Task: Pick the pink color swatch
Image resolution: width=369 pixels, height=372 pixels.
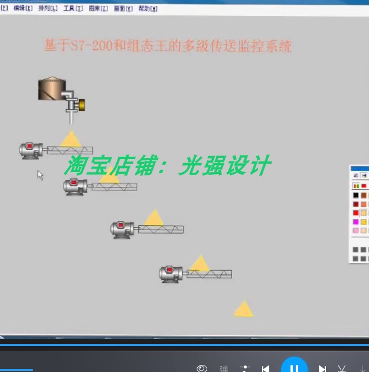Action: (356, 231)
